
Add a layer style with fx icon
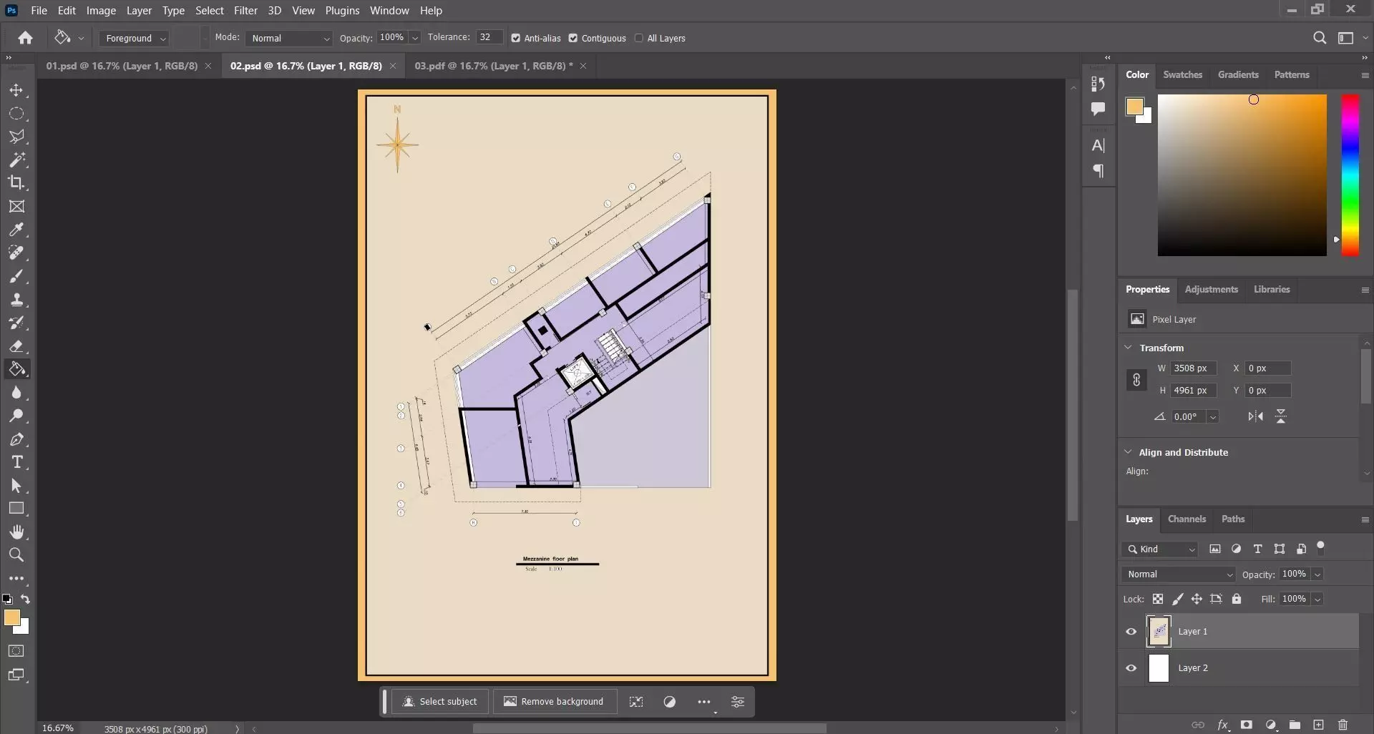coord(1223,725)
